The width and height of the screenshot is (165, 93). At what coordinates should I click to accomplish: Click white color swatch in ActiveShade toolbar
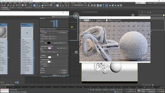coord(107,20)
